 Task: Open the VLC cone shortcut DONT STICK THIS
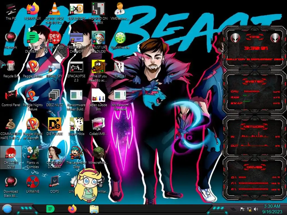[55, 13]
